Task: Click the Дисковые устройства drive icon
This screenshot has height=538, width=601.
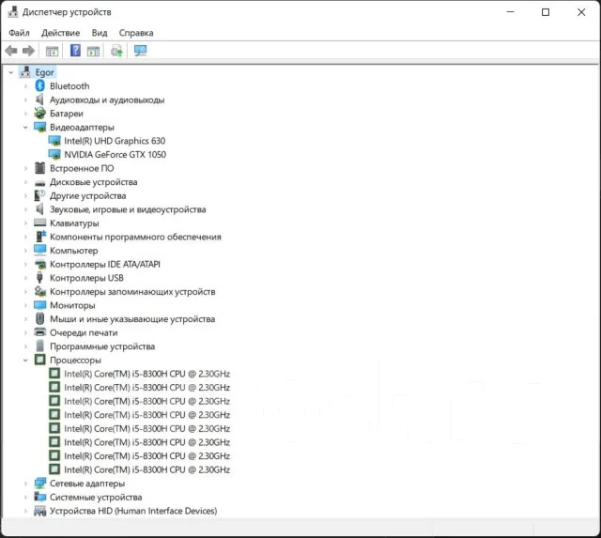Action: (39, 183)
